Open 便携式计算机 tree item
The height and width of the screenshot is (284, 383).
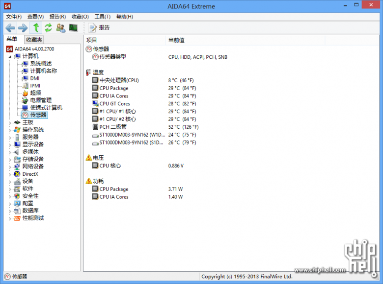[x=46, y=107]
